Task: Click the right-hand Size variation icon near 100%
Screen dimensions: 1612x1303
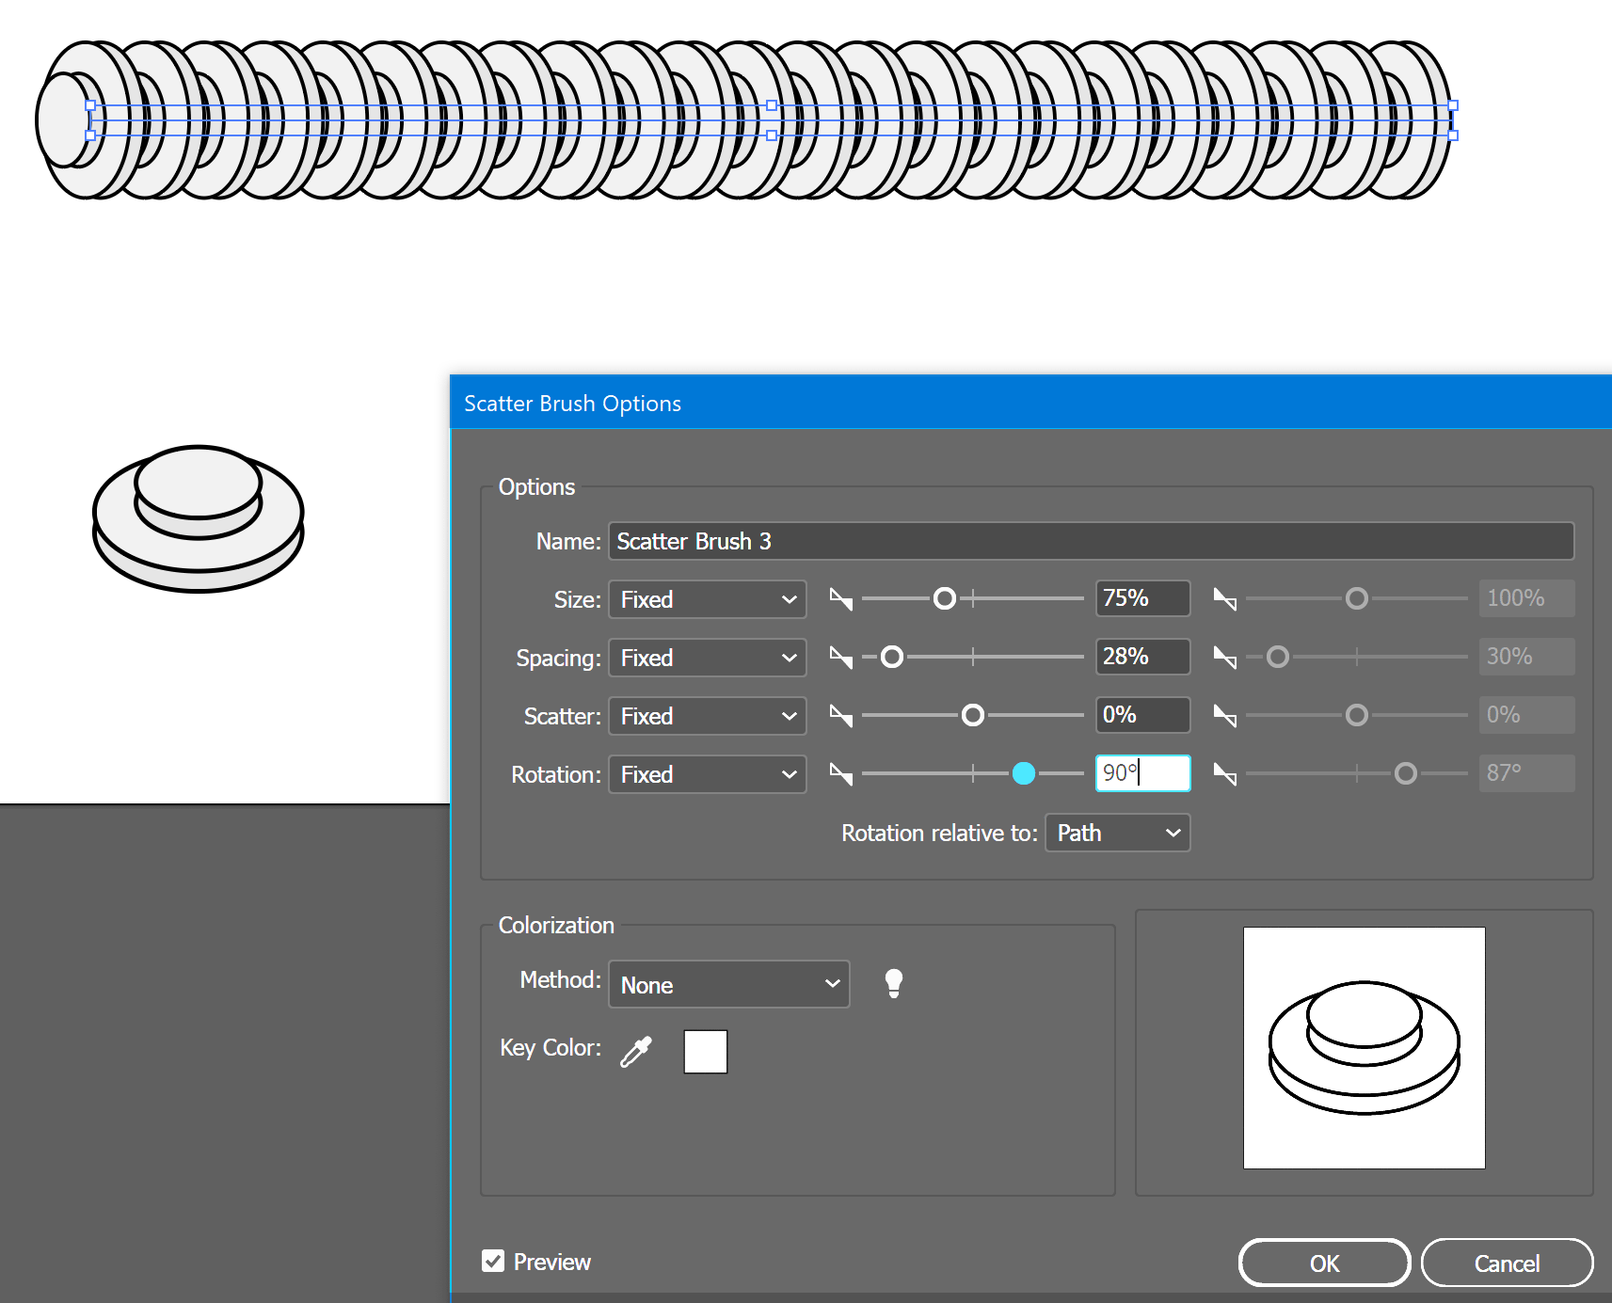Action: point(1225,598)
